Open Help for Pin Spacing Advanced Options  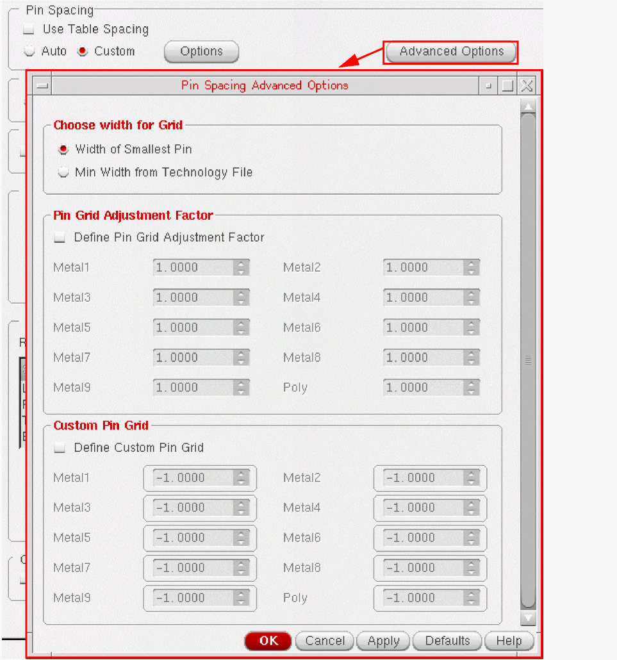509,641
